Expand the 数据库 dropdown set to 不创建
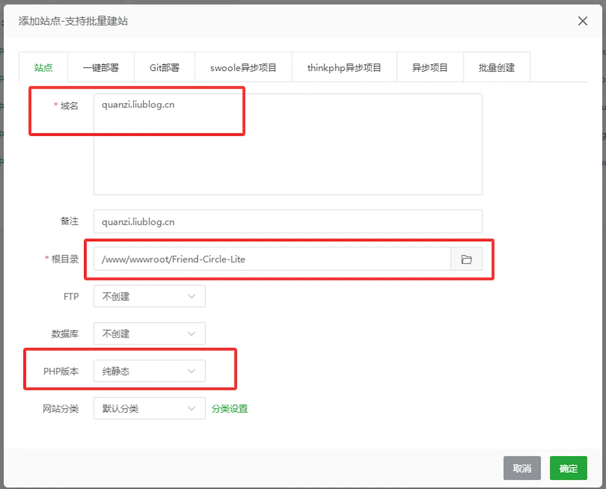The image size is (606, 489). pyautogui.click(x=149, y=334)
